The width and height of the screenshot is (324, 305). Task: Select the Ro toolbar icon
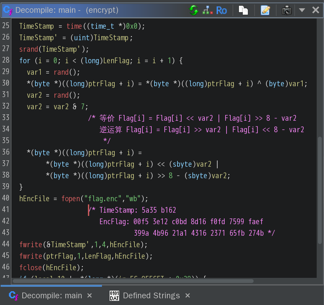tap(221, 10)
